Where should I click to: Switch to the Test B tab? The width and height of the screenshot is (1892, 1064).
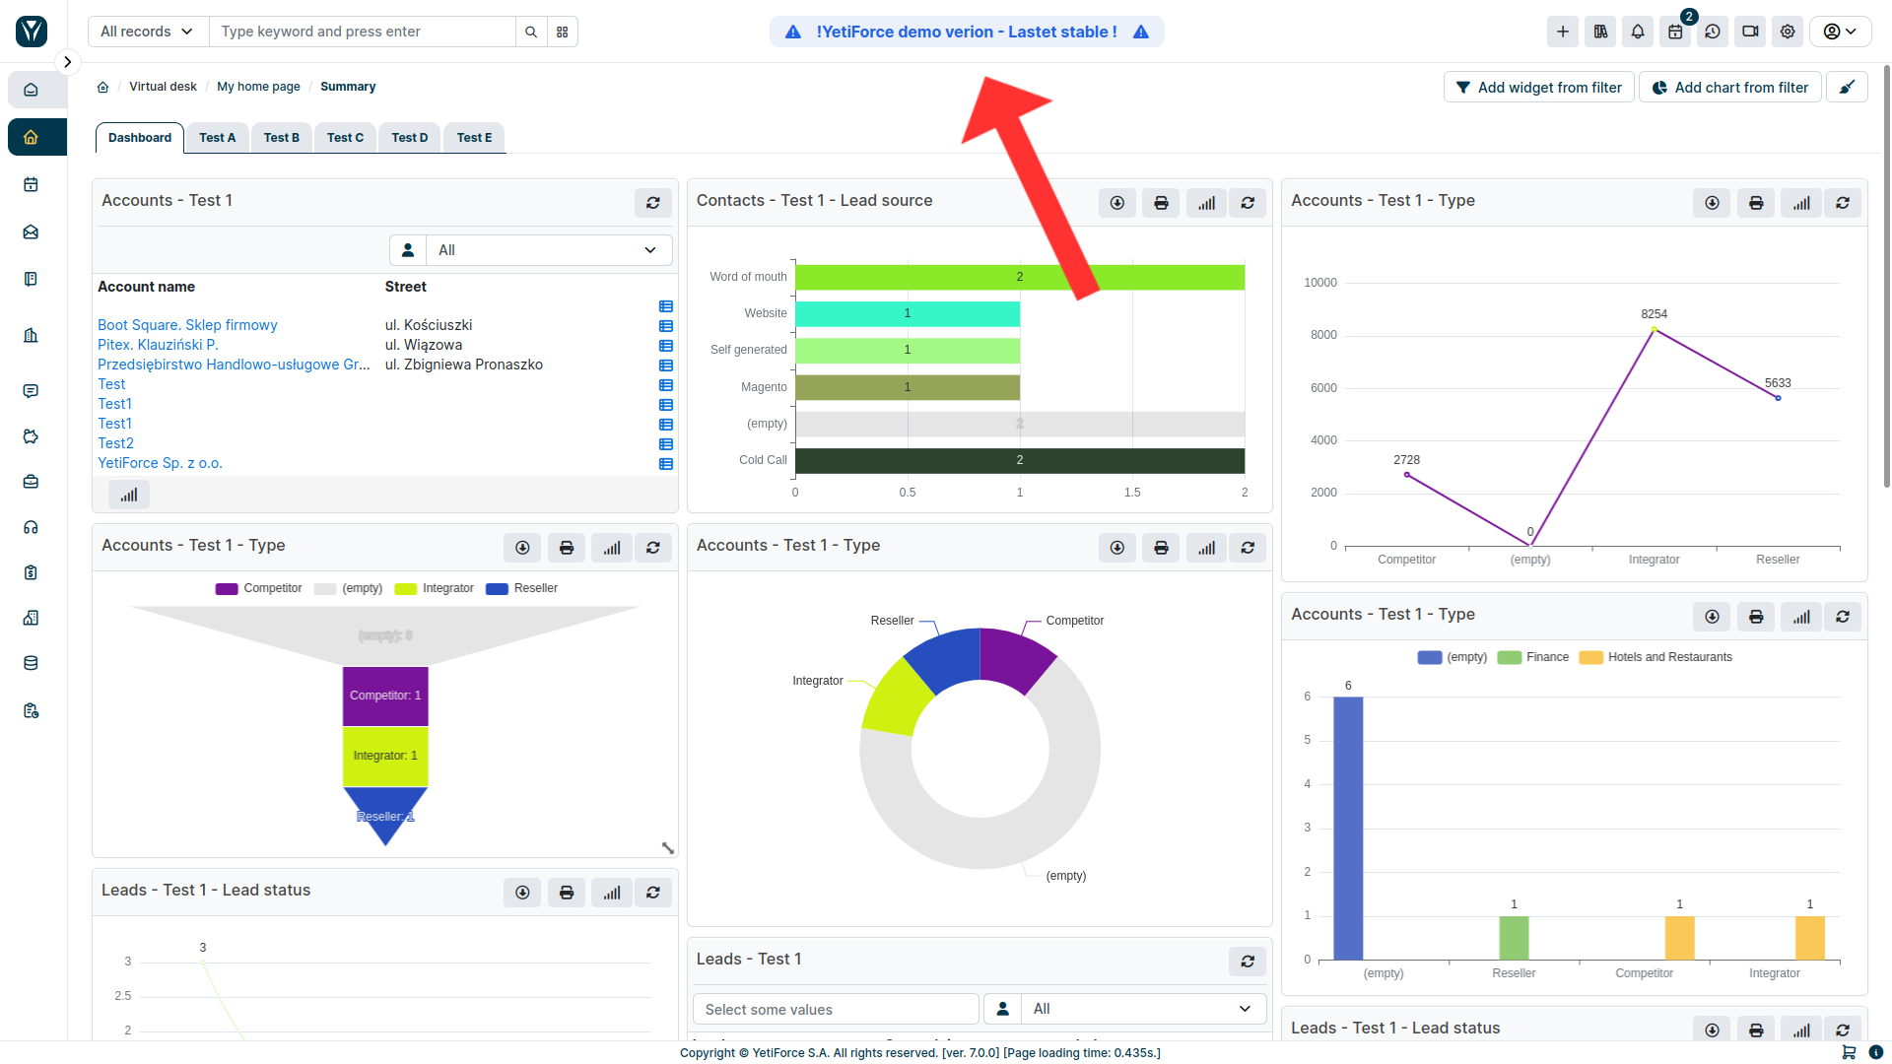282,138
